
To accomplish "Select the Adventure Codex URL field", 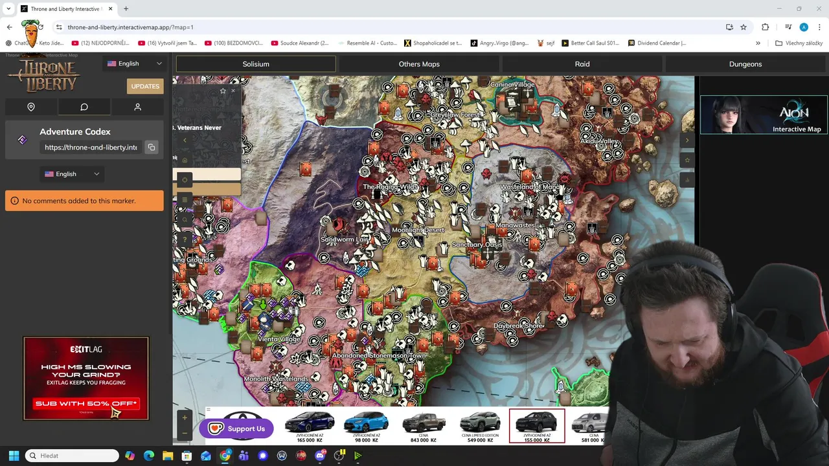I will tap(91, 147).
